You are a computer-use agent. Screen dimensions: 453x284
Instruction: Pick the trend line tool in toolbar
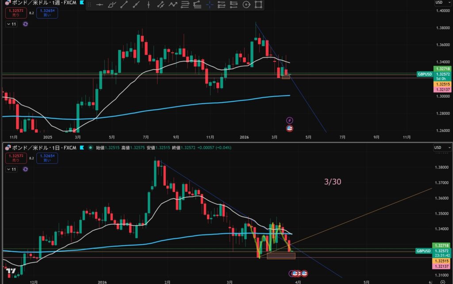[125, 5]
